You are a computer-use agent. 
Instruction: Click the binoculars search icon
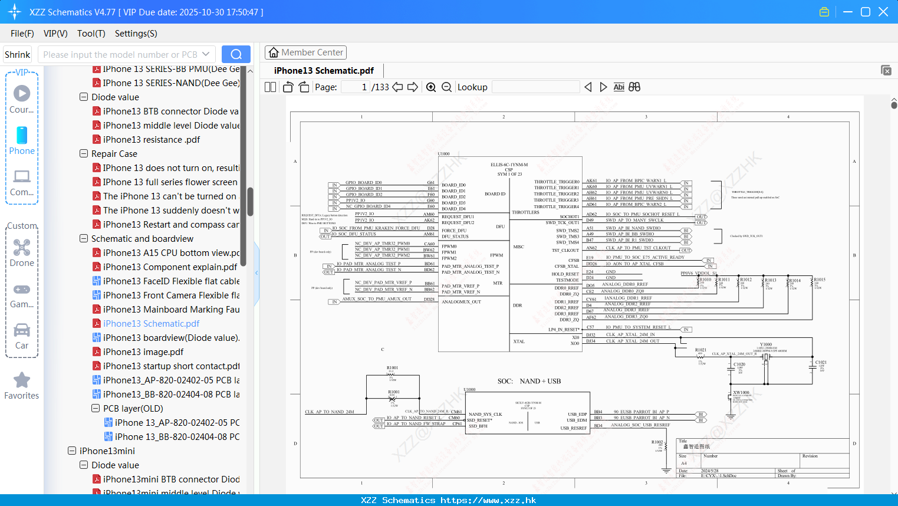pyautogui.click(x=634, y=87)
